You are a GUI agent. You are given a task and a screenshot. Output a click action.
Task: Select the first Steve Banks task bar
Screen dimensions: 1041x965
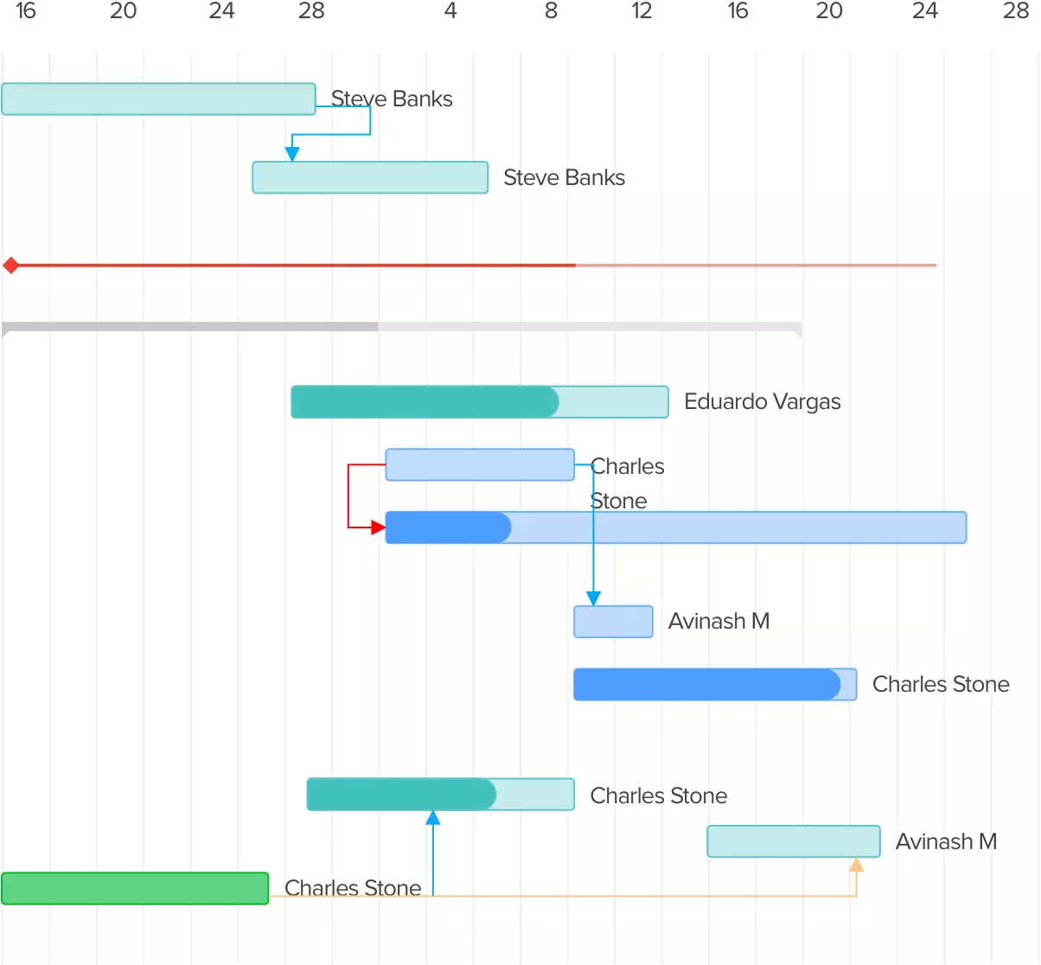pos(158,99)
